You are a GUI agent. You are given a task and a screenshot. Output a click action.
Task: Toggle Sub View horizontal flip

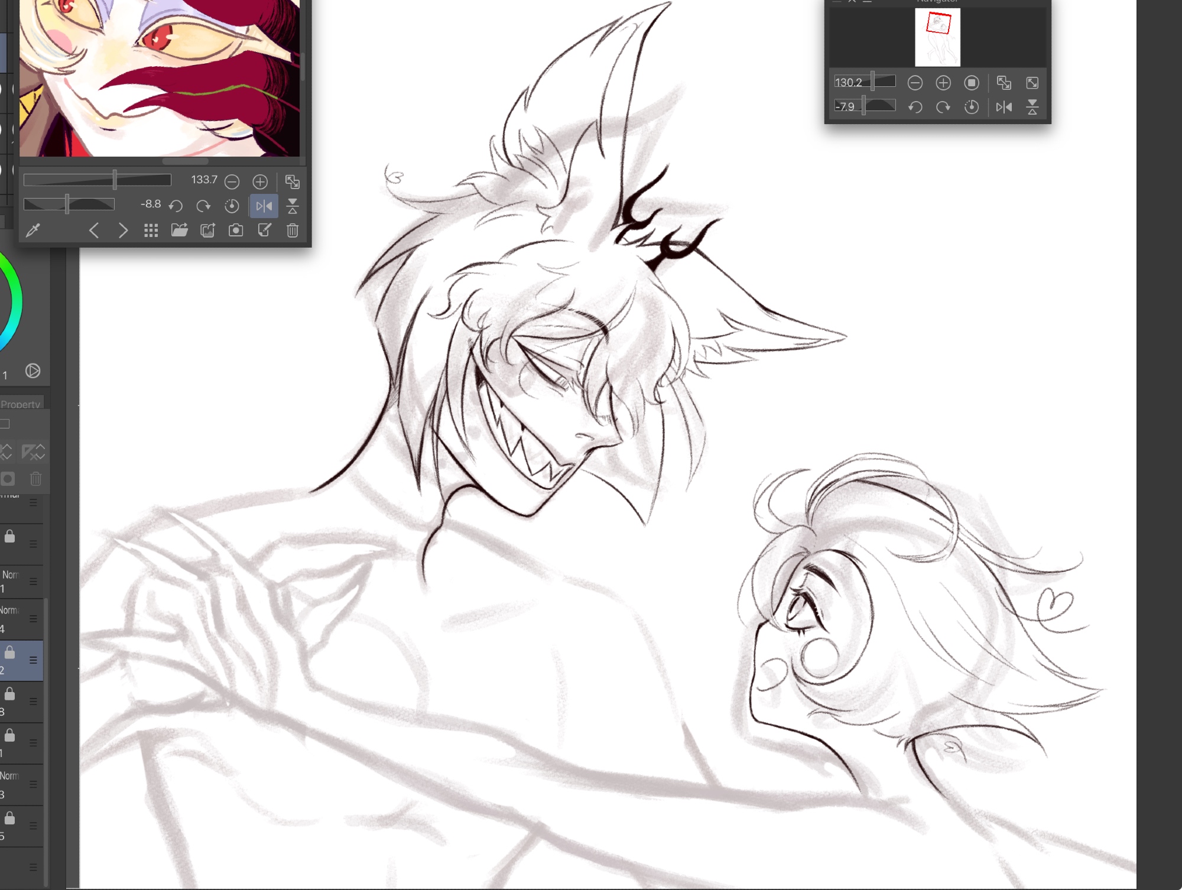(264, 206)
